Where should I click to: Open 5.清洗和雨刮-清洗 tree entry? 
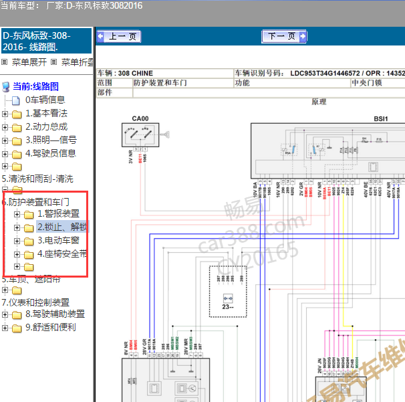[37, 179]
